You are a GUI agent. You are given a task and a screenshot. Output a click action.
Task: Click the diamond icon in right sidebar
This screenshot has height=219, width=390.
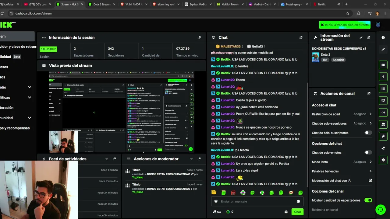pos(383,160)
